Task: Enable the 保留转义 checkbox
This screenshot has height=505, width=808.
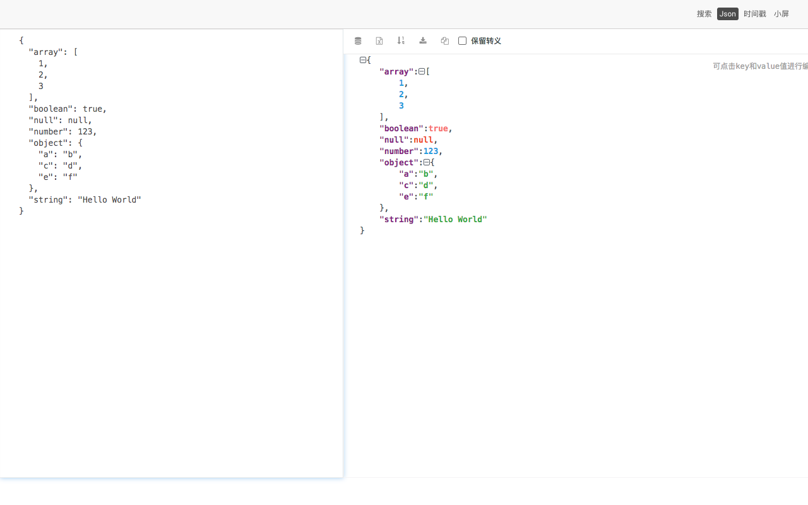Action: pyautogui.click(x=462, y=40)
